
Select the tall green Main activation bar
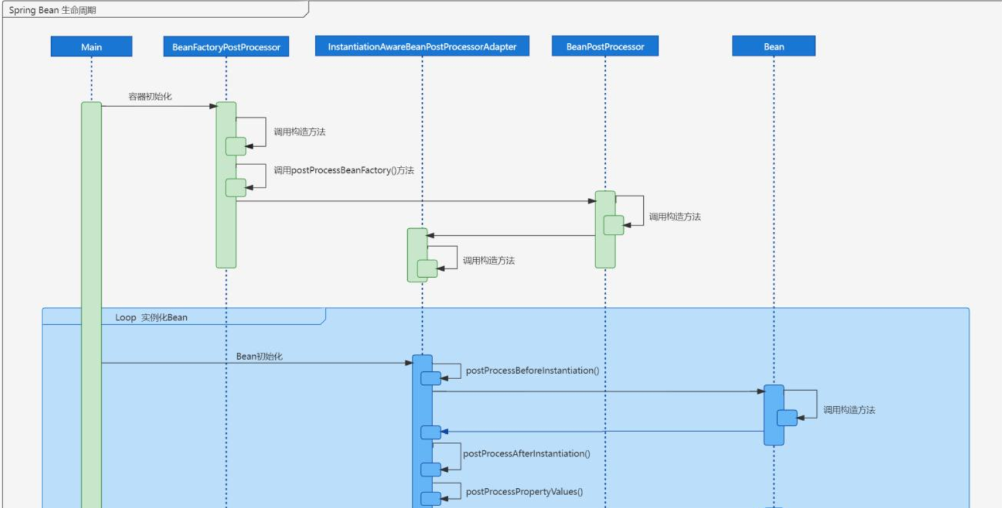(92, 304)
